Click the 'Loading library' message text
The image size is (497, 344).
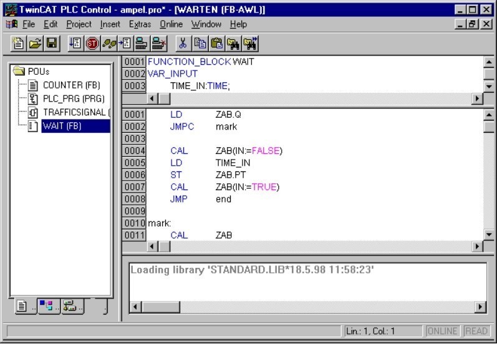point(253,270)
